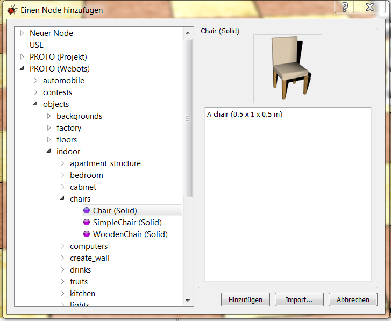
Task: Click the purple sphere icon beside Chair (Solid)
Action: coord(87,211)
